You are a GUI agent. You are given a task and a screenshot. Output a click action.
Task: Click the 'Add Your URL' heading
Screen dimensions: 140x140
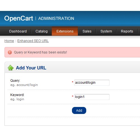pyautogui.click(x=31, y=68)
